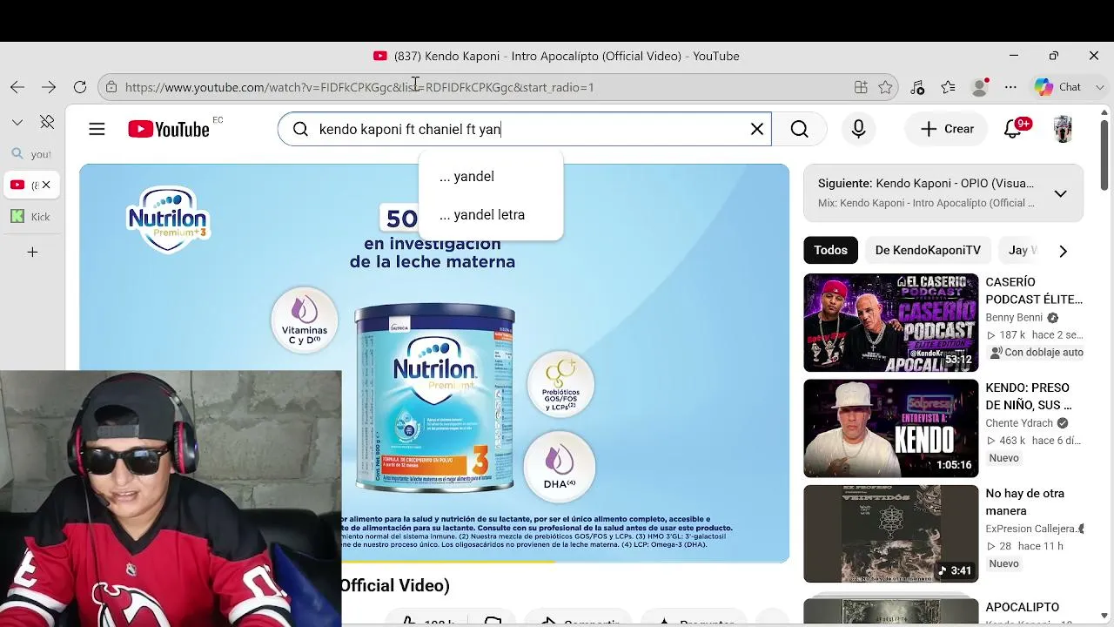Open YouTube notifications bell
Screen dimensions: 1114x627
coord(1013,129)
